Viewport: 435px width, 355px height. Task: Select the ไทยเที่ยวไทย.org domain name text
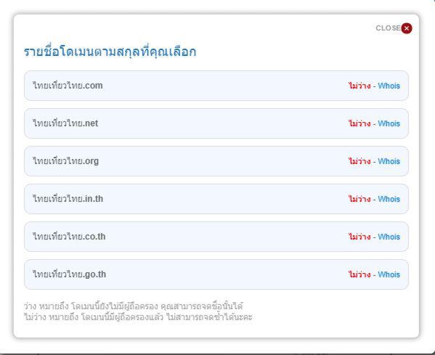[66, 161]
